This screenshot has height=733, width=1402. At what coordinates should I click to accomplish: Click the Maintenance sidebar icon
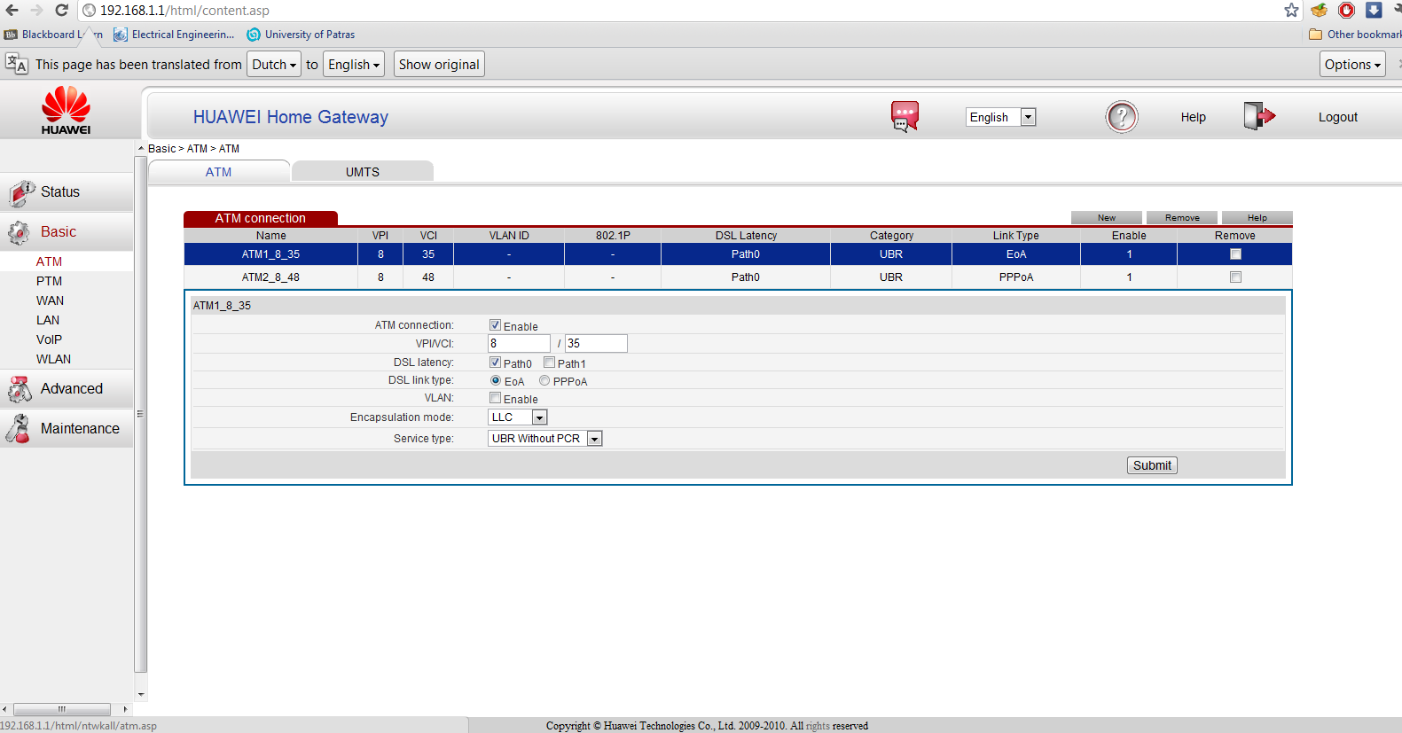pyautogui.click(x=18, y=429)
